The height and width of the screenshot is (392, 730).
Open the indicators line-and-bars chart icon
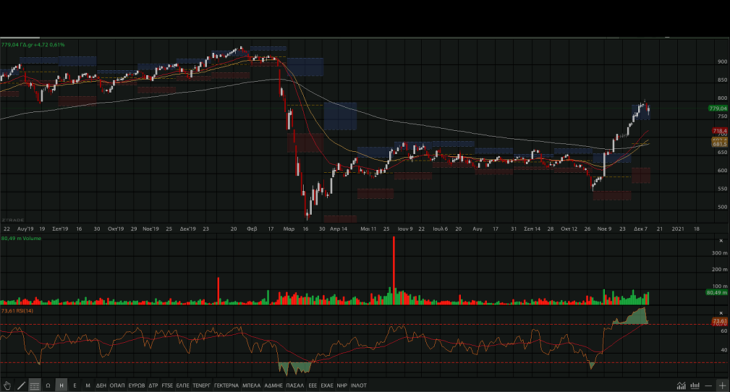[681, 385]
